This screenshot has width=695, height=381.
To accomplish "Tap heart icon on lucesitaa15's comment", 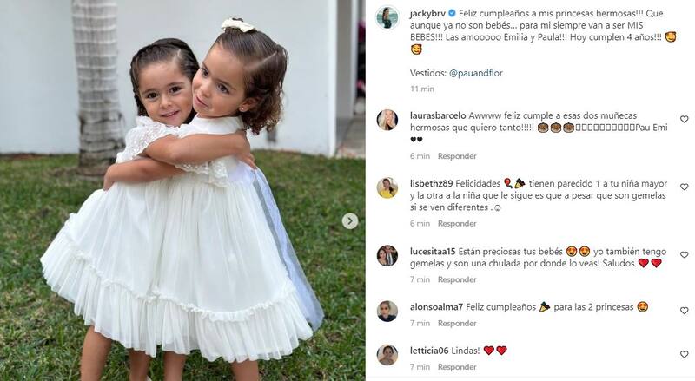I will click(x=684, y=255).
